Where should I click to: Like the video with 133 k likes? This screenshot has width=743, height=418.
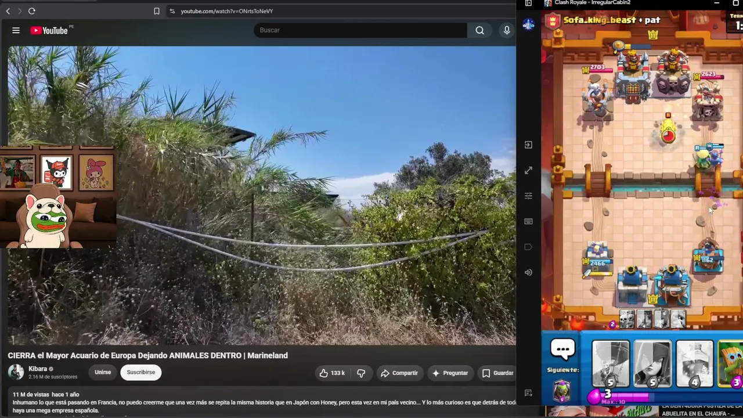332,373
